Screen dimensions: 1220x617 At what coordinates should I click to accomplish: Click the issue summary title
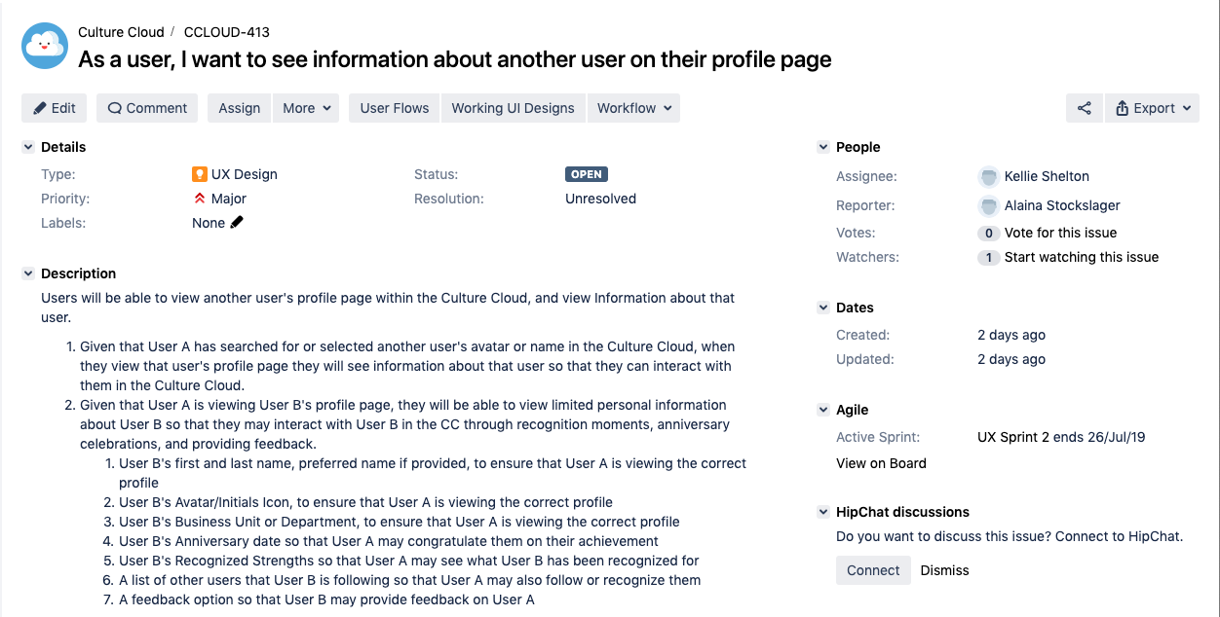pos(455,59)
